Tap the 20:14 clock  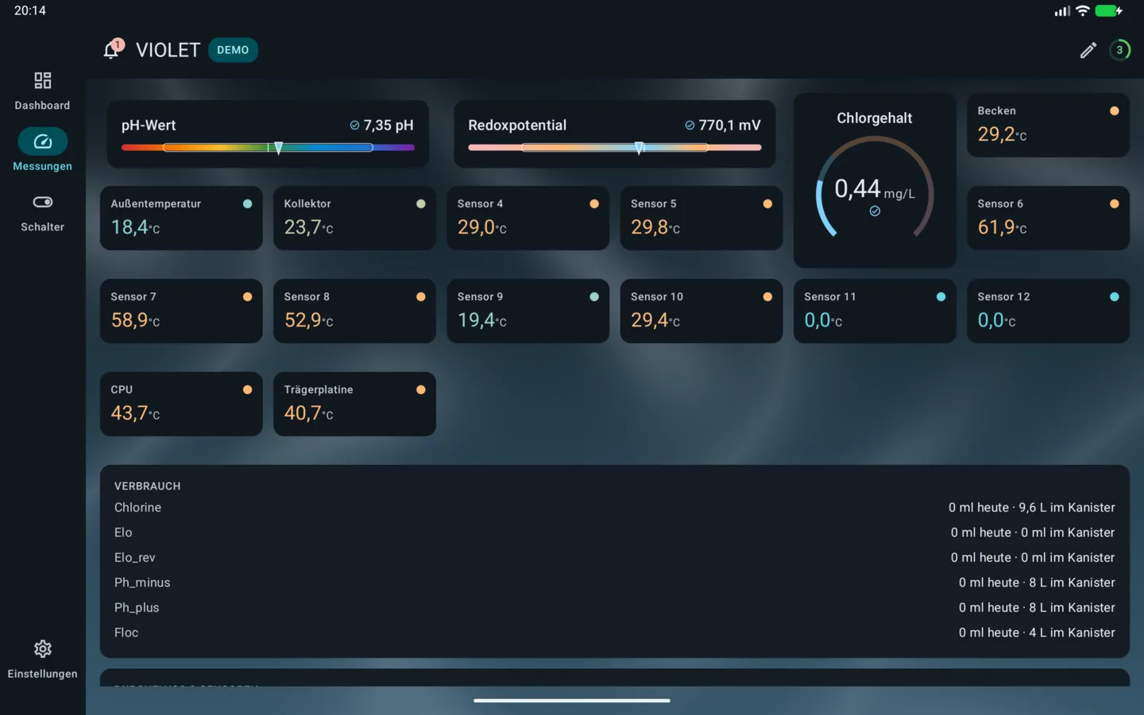[30, 11]
